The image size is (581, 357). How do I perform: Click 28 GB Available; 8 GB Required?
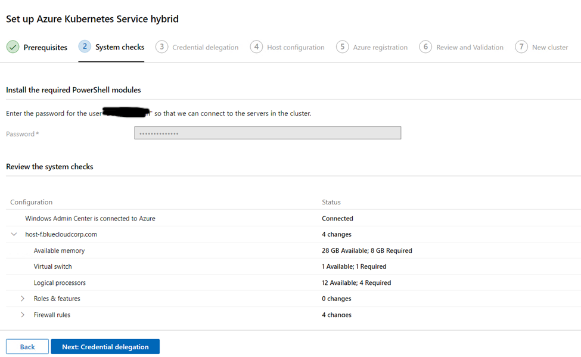pyautogui.click(x=367, y=250)
